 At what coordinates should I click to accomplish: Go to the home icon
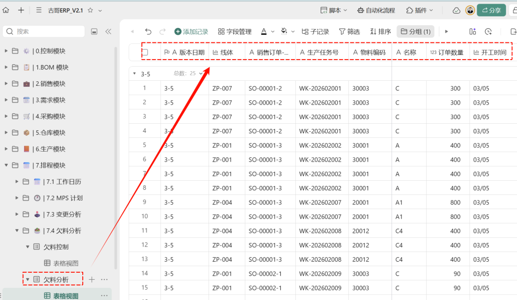(x=6, y=10)
